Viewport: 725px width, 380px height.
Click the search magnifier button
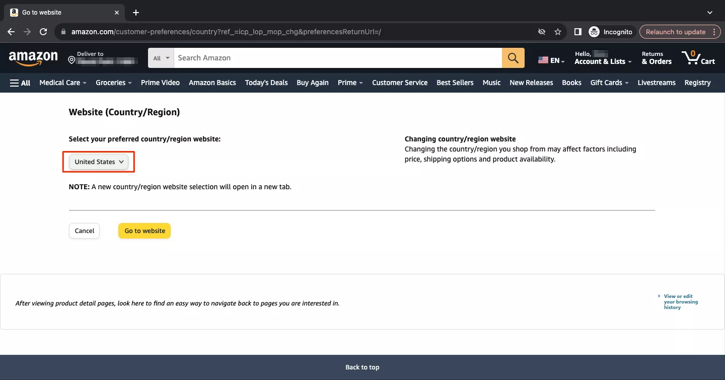[513, 58]
